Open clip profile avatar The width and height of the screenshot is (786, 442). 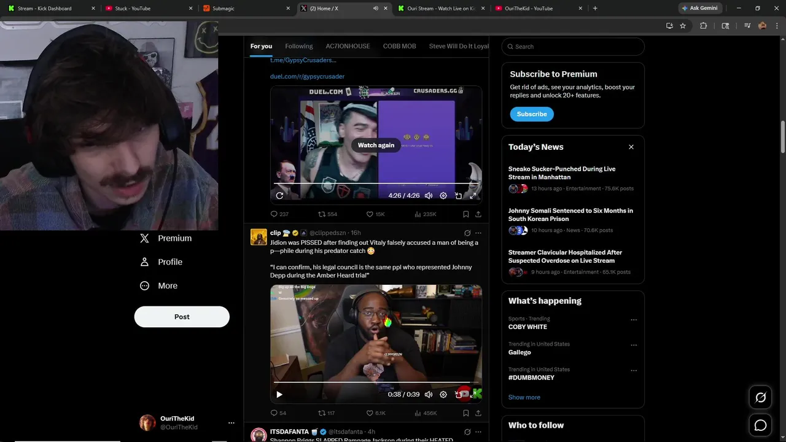259,237
